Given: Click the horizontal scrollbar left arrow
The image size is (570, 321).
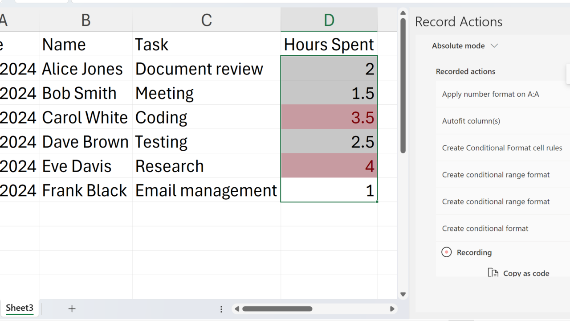Looking at the screenshot, I should pos(237,309).
